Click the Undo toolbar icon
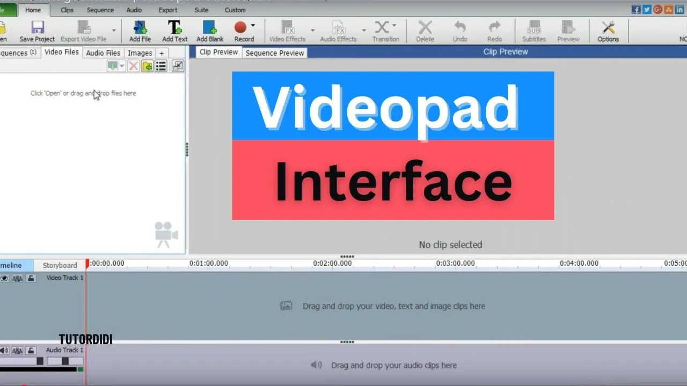The height and width of the screenshot is (386, 687). point(460,27)
